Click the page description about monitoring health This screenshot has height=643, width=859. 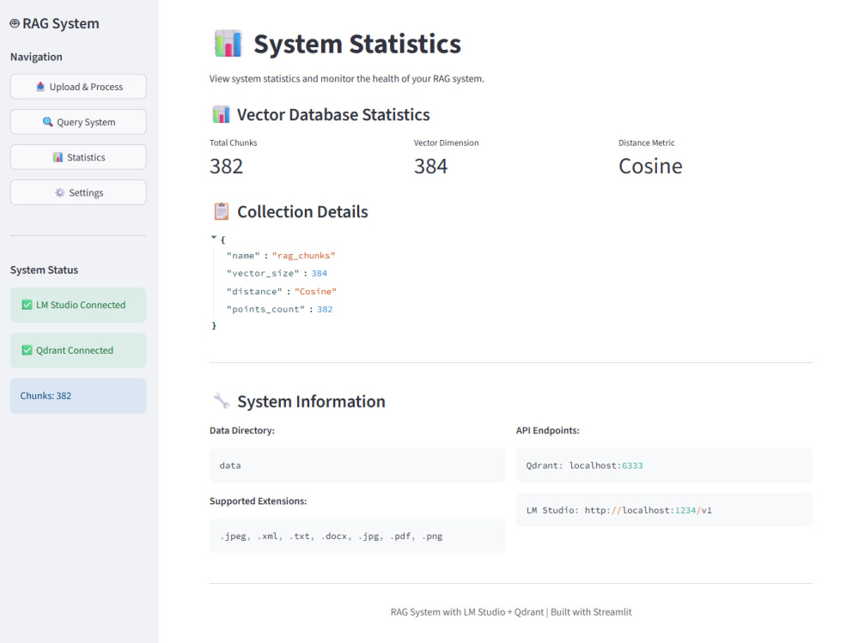coord(347,78)
